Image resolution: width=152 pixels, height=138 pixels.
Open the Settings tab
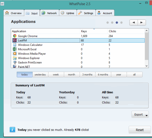[86, 13]
